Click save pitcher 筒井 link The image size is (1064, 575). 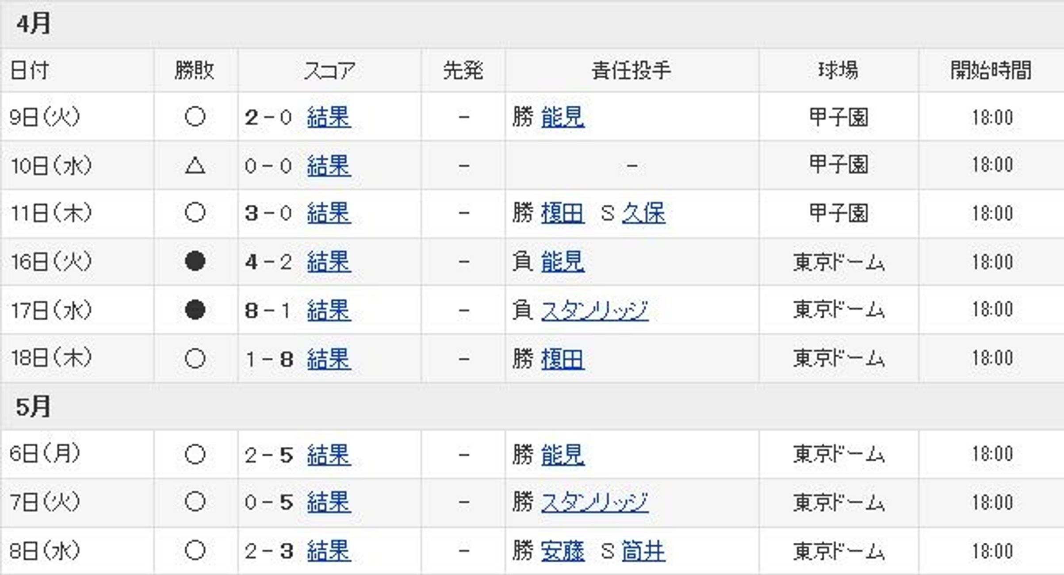pos(643,551)
